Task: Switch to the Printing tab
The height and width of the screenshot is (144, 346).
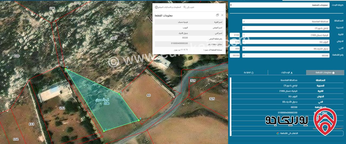Action: pos(248,73)
